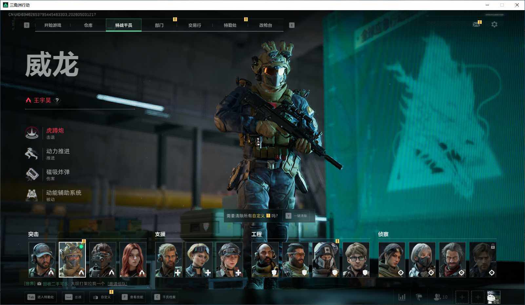Screen dimensions: 525x305
Task: Choose the grey-bearded 侦察 operator with red scarf
Action: 452,260
